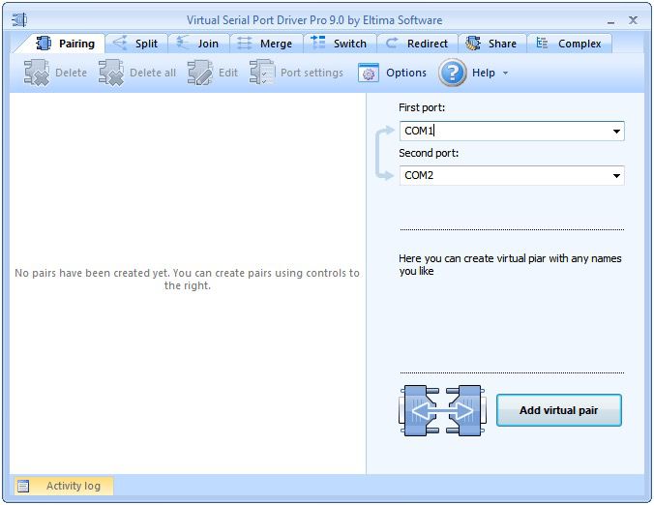Screen dimensions: 654x505
Task: Open the Redirect tab
Action: click(x=417, y=44)
